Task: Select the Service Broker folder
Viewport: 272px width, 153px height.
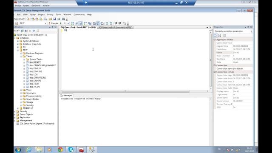Action: [32, 99]
